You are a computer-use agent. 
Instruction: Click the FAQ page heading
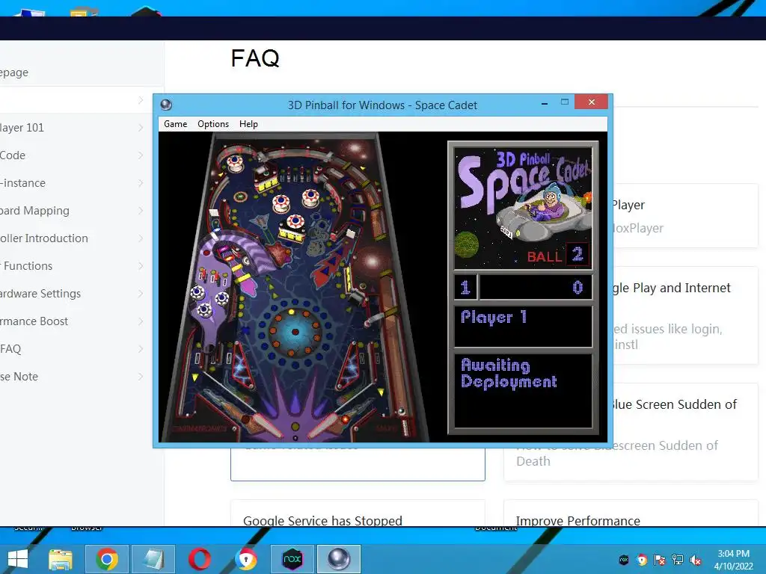tap(255, 58)
